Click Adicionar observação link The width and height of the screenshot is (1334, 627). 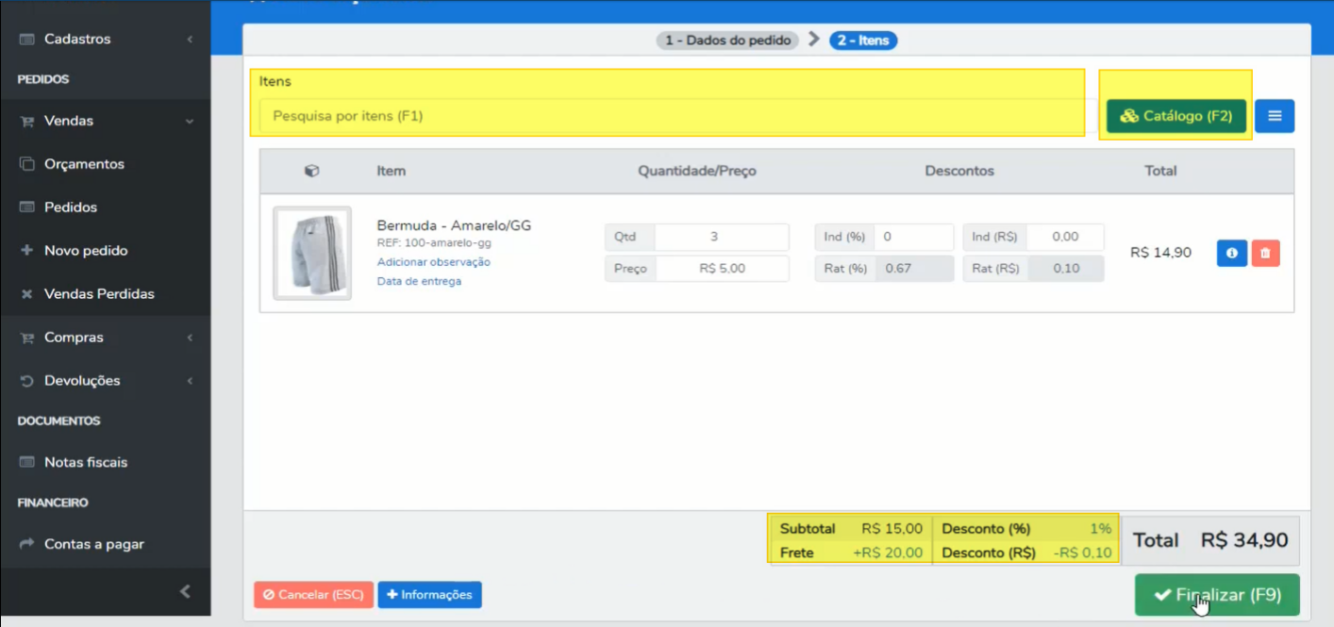pos(434,262)
